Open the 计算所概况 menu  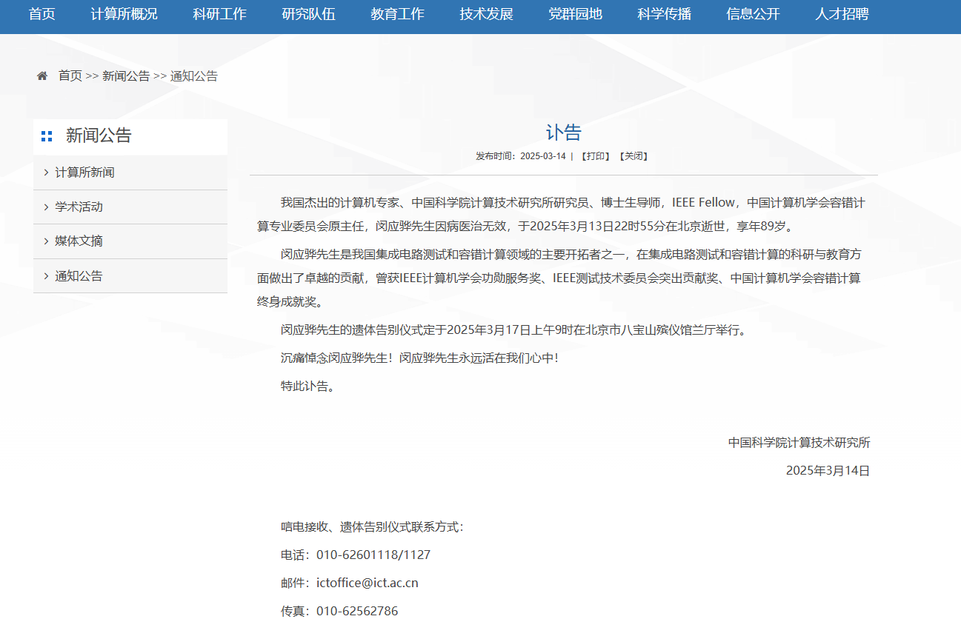pyautogui.click(x=124, y=14)
